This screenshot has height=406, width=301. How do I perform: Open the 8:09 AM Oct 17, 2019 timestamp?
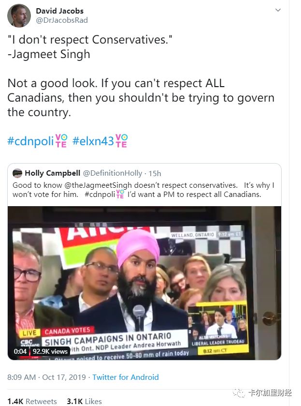point(46,377)
